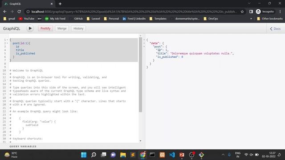Open the Feed | LinkedIn bookmark

(x=134, y=19)
